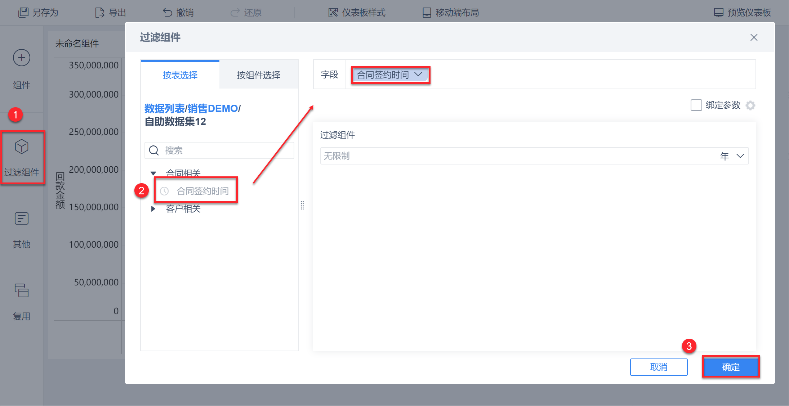Switch to the 按组件选择 tab

coord(258,75)
